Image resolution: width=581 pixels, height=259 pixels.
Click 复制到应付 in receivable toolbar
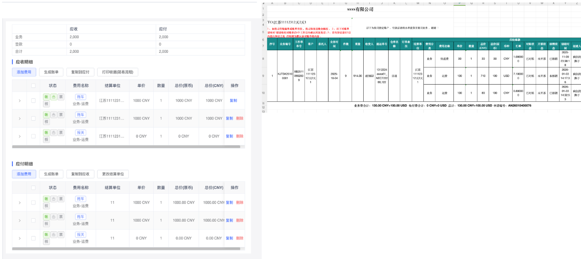click(80, 72)
